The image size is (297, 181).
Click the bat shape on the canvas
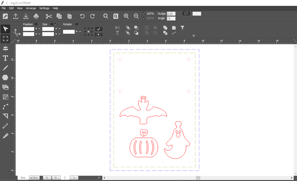143,111
